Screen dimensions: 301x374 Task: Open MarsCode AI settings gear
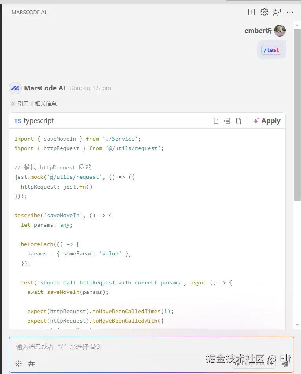[x=264, y=12]
